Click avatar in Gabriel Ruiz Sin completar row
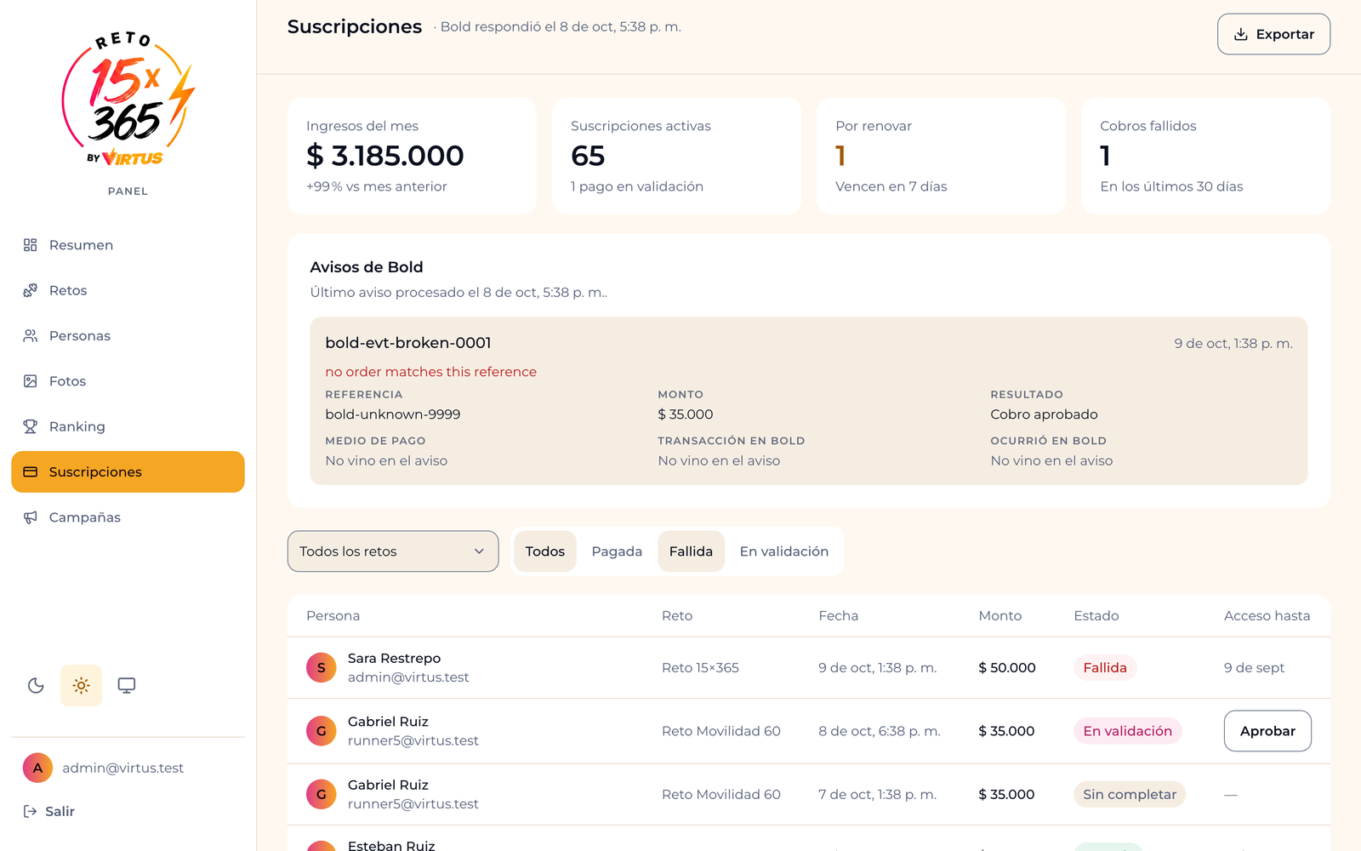This screenshot has height=851, width=1361. pyautogui.click(x=322, y=794)
